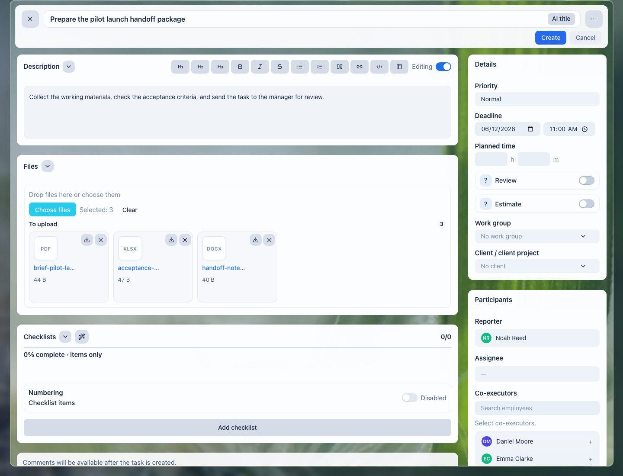Insert a code block
Screen dimensions: 623x476
point(379,67)
